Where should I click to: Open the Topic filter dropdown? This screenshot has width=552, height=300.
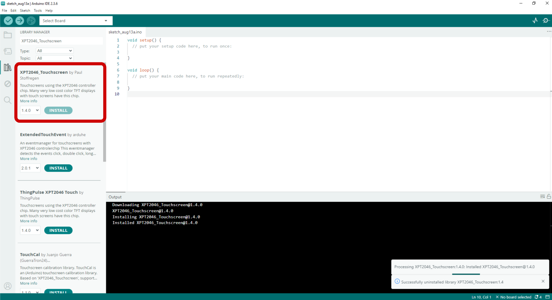click(x=54, y=58)
